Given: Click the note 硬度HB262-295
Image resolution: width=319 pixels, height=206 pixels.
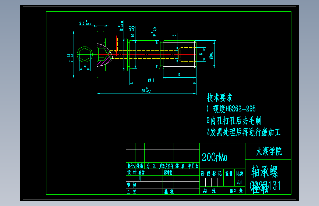Looking at the screenshot, I should point(234,109).
